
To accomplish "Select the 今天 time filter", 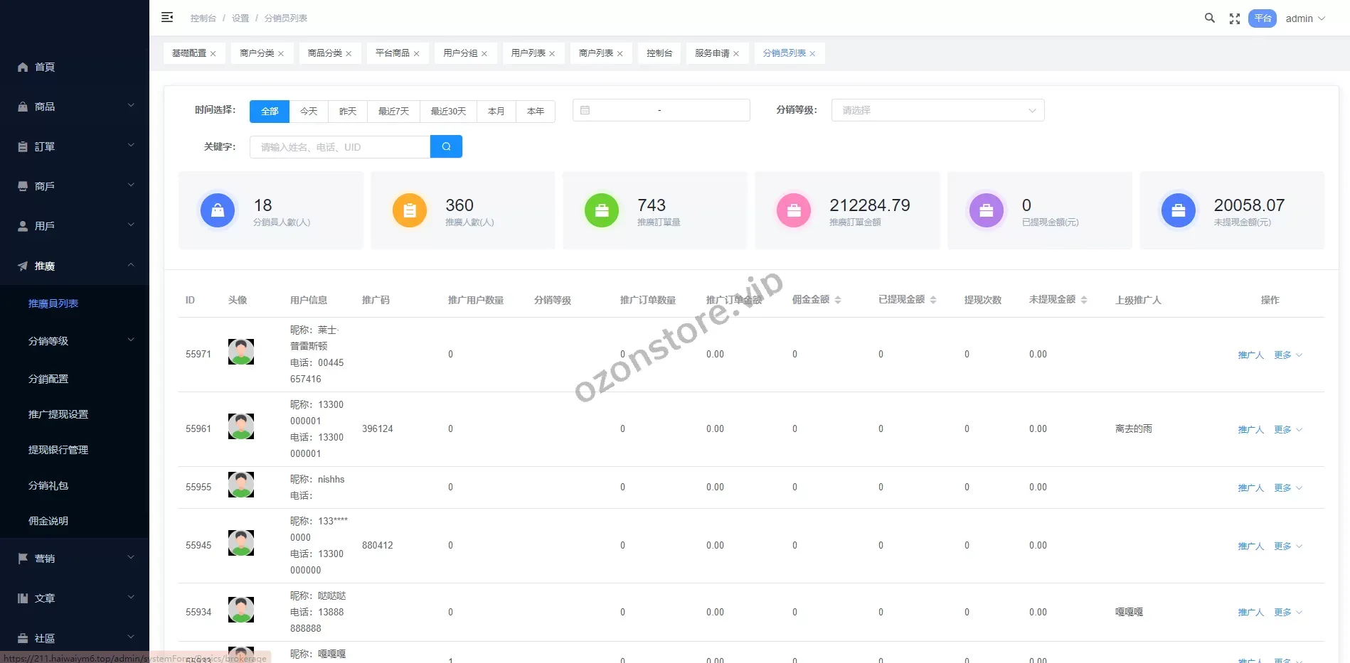I will point(309,112).
